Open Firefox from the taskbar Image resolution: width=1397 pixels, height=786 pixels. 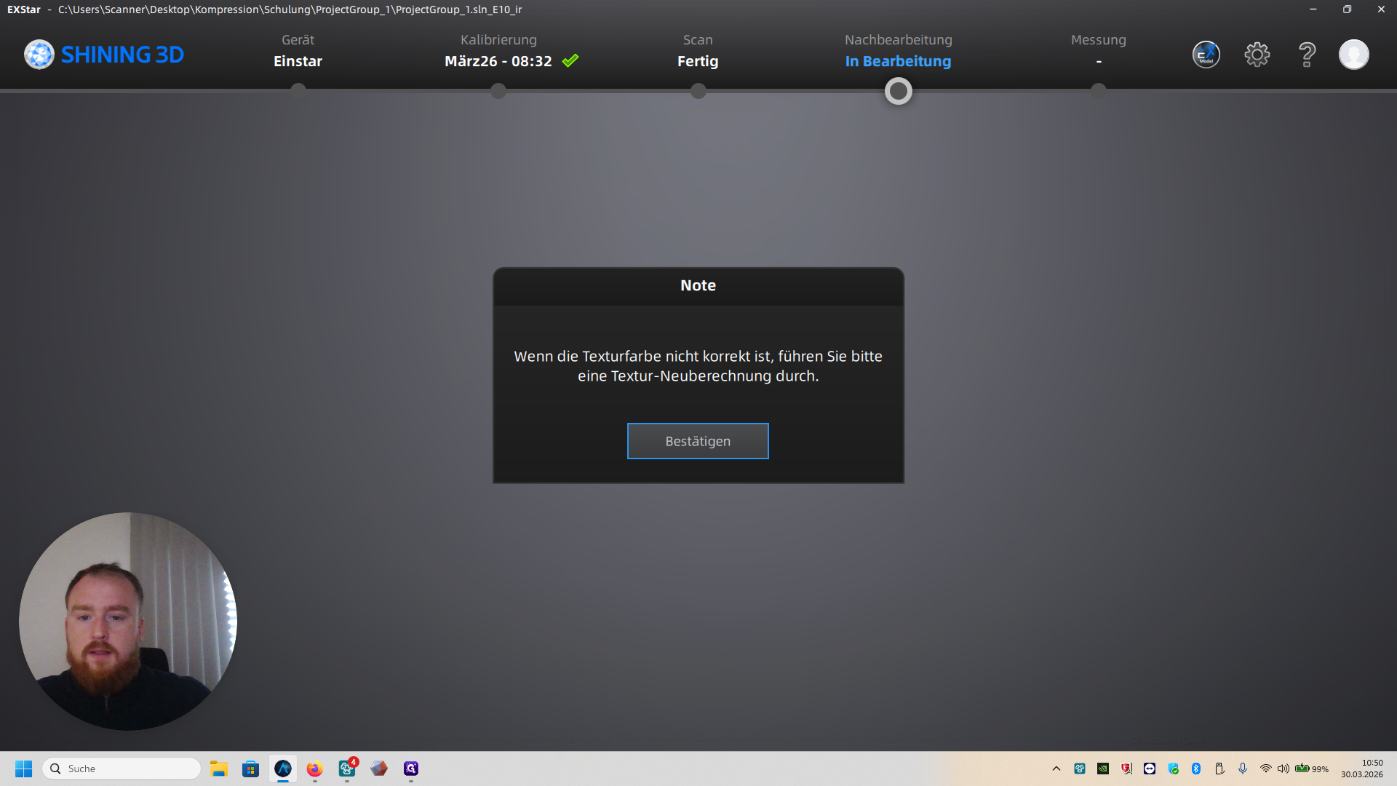(x=314, y=769)
